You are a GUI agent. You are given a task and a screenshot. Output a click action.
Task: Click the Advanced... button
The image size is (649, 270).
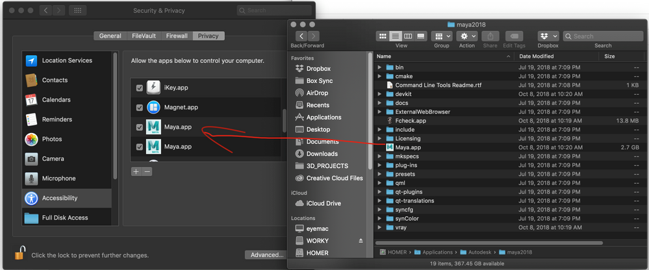click(x=267, y=255)
